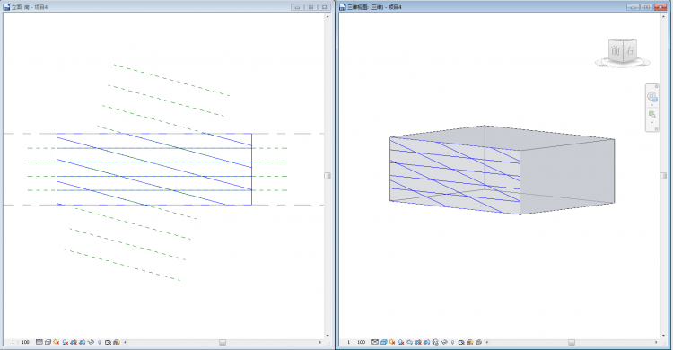Click the ViewCube front face 前
The image size is (673, 350).
(x=616, y=51)
